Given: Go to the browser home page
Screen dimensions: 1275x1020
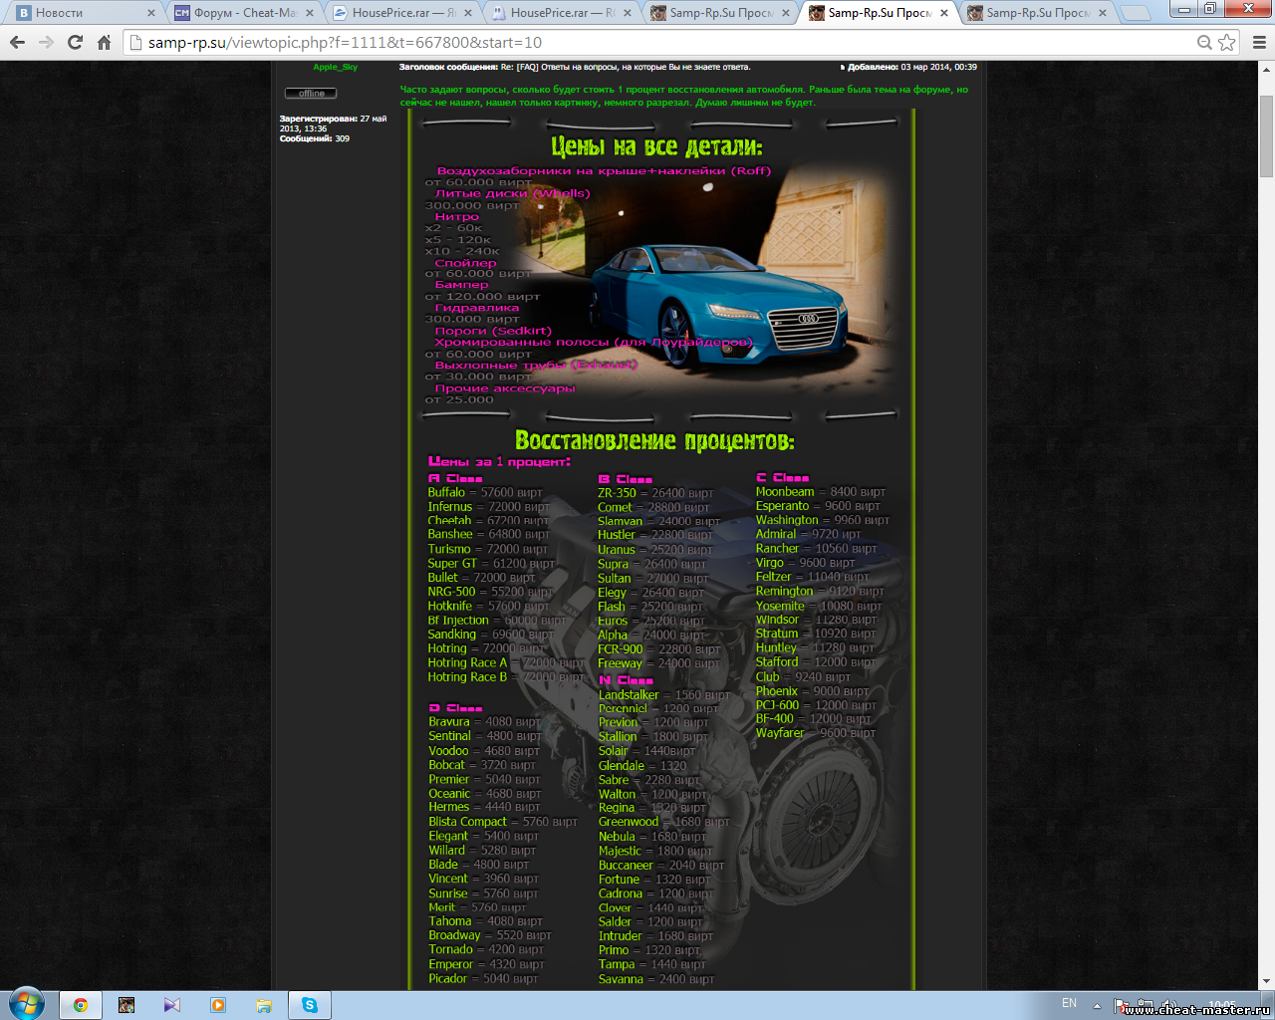Looking at the screenshot, I should pyautogui.click(x=104, y=43).
